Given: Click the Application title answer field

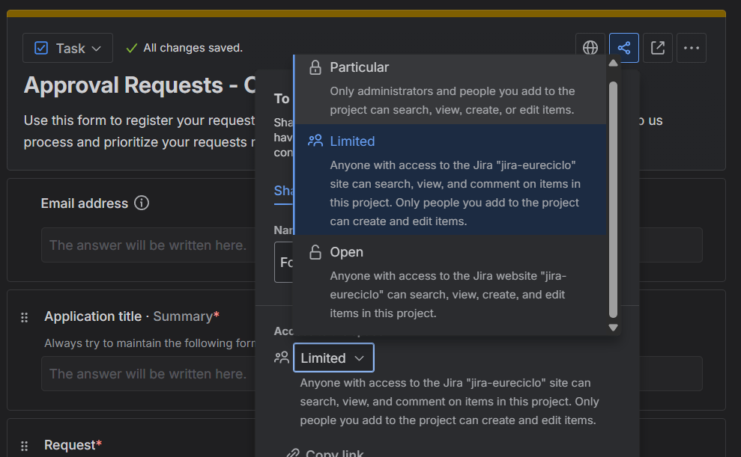Looking at the screenshot, I should tap(150, 374).
